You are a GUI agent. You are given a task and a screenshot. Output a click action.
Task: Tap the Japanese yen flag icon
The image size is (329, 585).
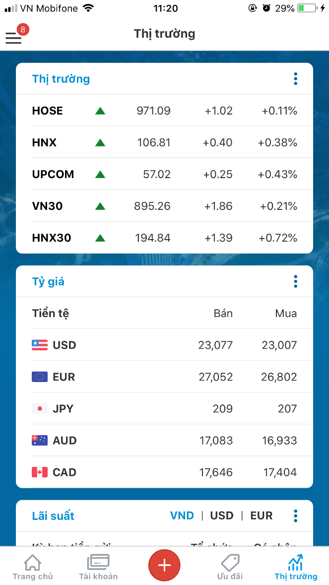(x=40, y=409)
